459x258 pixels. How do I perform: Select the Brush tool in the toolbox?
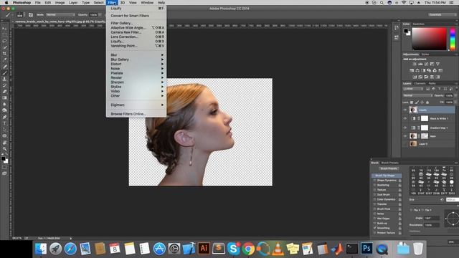pos(4,72)
